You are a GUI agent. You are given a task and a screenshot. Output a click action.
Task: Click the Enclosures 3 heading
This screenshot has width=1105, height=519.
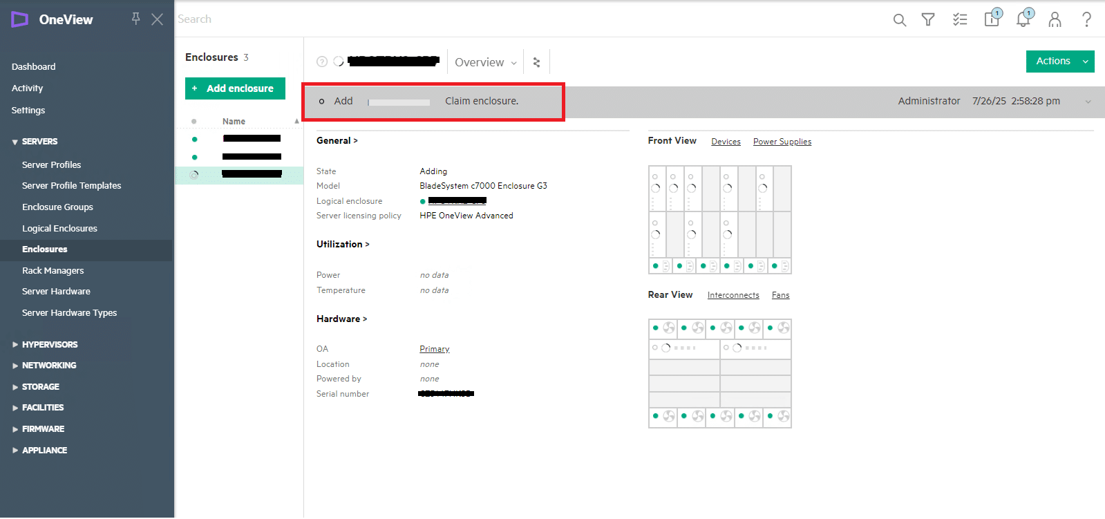(217, 57)
